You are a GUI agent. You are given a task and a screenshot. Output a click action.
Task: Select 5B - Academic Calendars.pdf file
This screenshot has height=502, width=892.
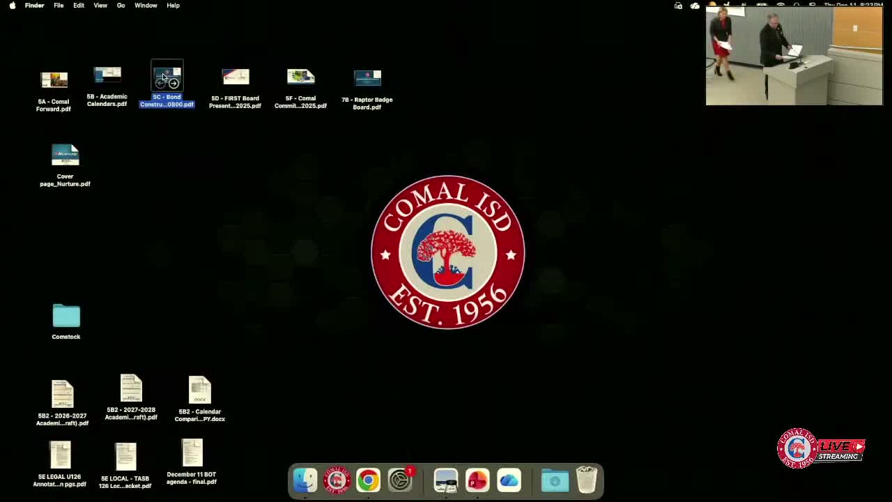(x=107, y=75)
